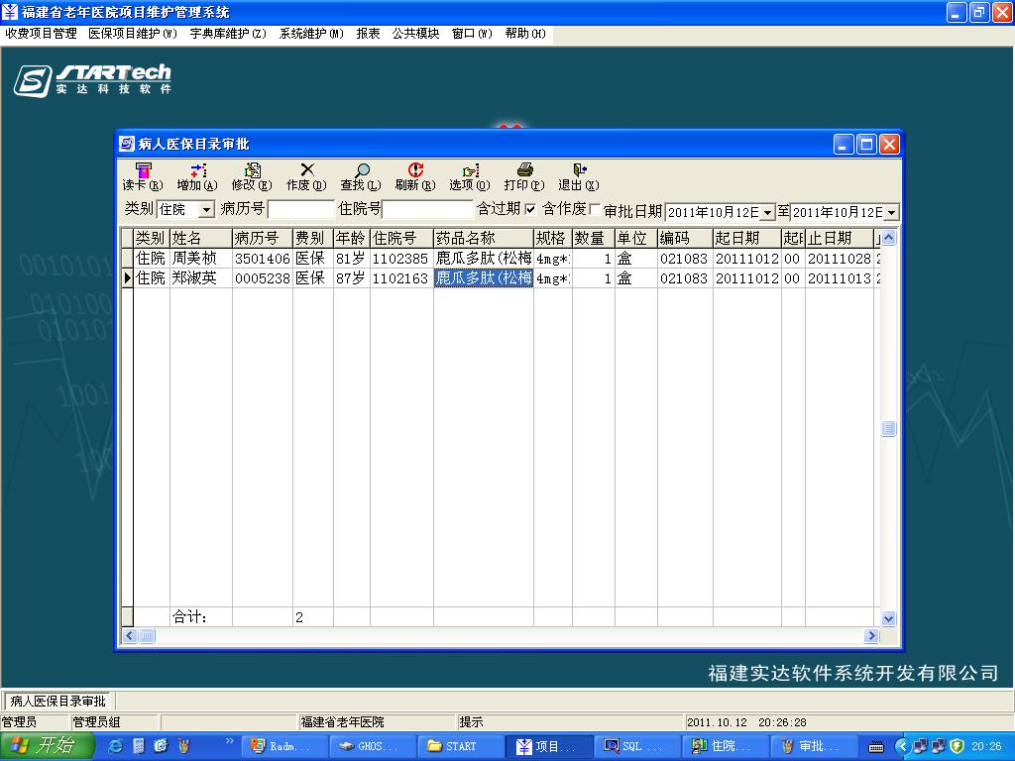Click the 读卡 (read card) toolbar icon
Image resolution: width=1015 pixels, height=761 pixels.
point(143,169)
